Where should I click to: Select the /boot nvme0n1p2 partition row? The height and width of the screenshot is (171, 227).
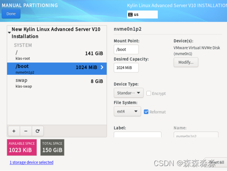pyautogui.click(x=57, y=69)
